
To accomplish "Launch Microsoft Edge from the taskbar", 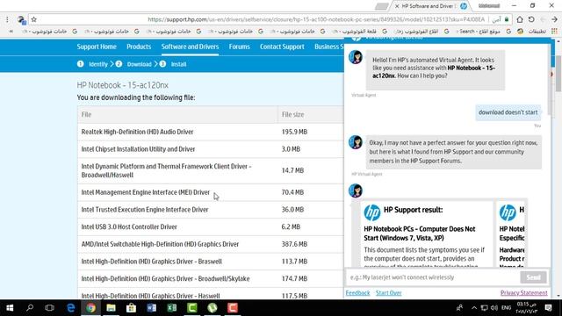I will 70,308.
